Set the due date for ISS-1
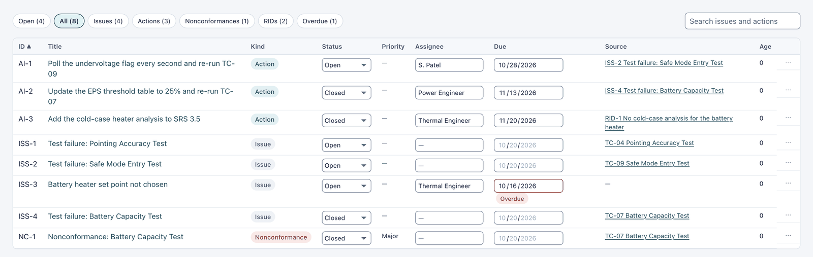 528,145
